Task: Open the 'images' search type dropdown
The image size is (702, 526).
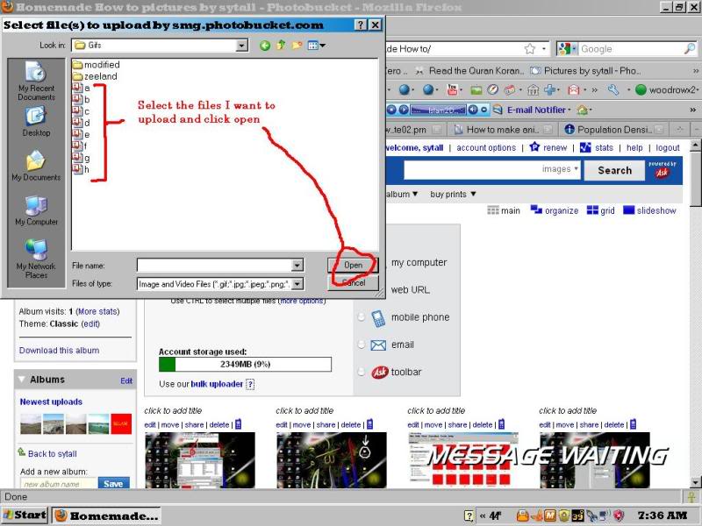Action: (x=560, y=169)
